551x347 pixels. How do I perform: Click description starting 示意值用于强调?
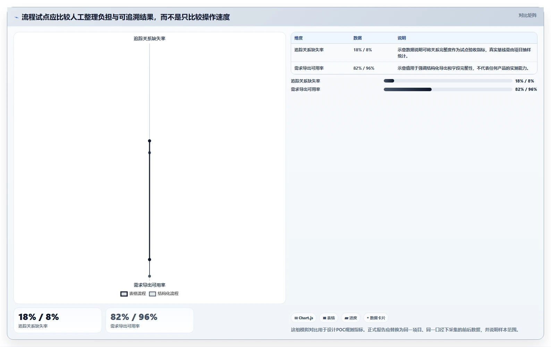(x=463, y=68)
